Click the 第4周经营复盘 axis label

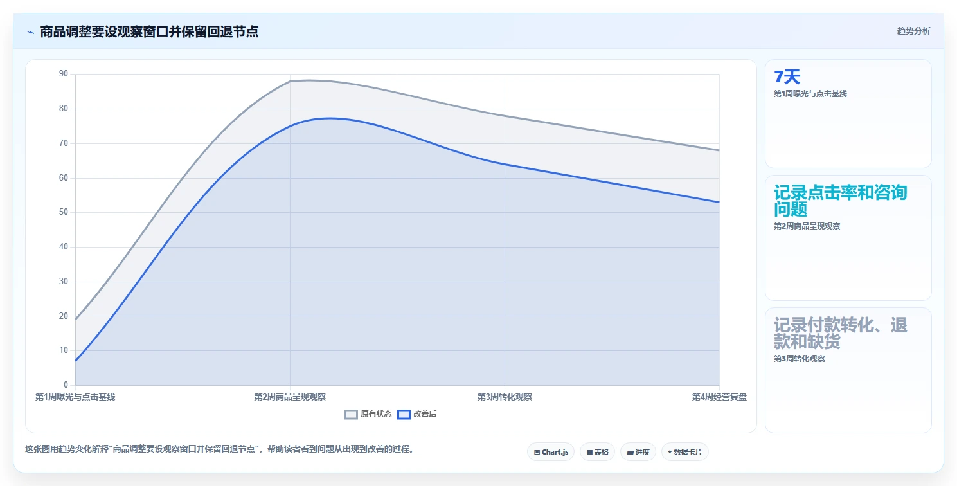point(719,397)
